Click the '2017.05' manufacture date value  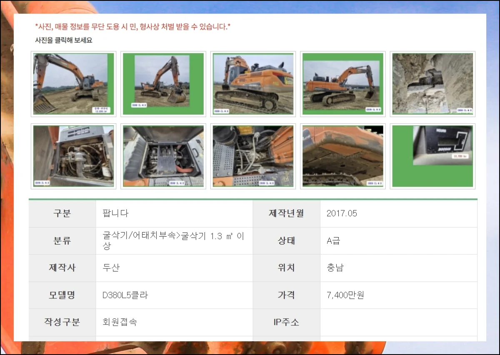coord(342,213)
